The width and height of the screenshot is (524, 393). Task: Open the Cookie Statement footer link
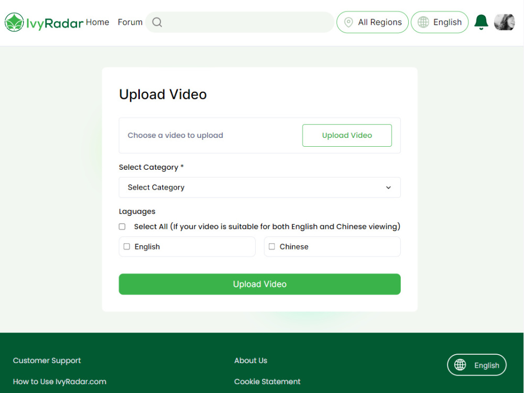pos(267,381)
